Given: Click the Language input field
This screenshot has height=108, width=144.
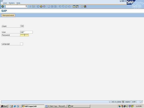Looking at the screenshot, I should pos(22,44).
